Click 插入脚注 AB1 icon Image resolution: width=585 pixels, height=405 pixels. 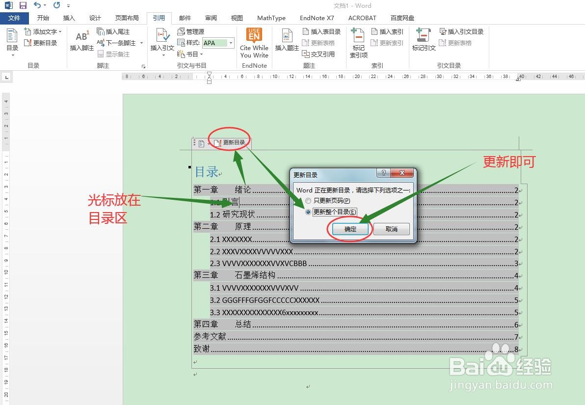point(81,40)
